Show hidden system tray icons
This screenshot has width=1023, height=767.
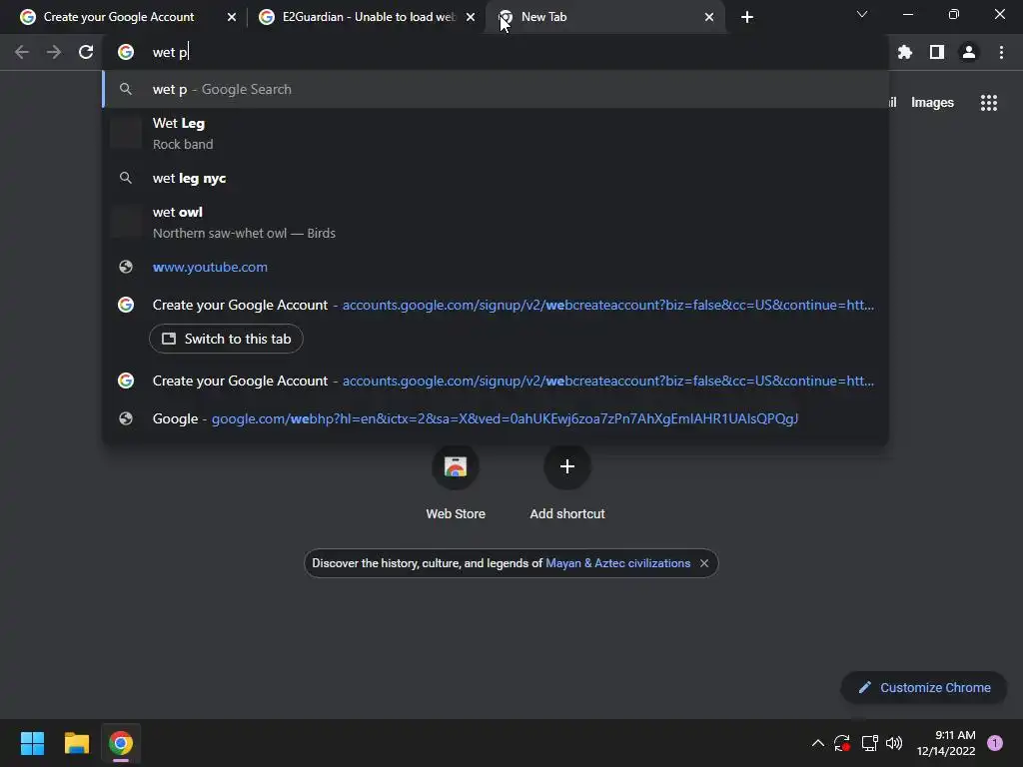coord(817,743)
